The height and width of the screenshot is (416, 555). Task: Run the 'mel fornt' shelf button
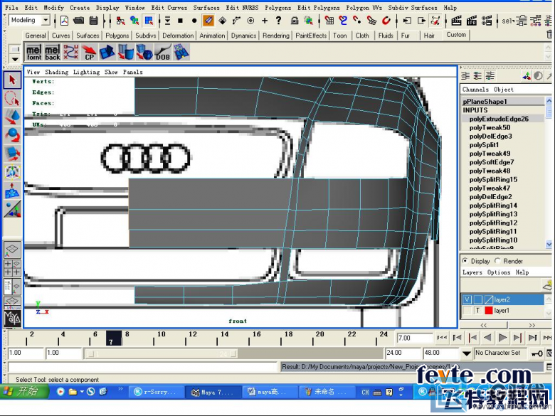tap(34, 53)
